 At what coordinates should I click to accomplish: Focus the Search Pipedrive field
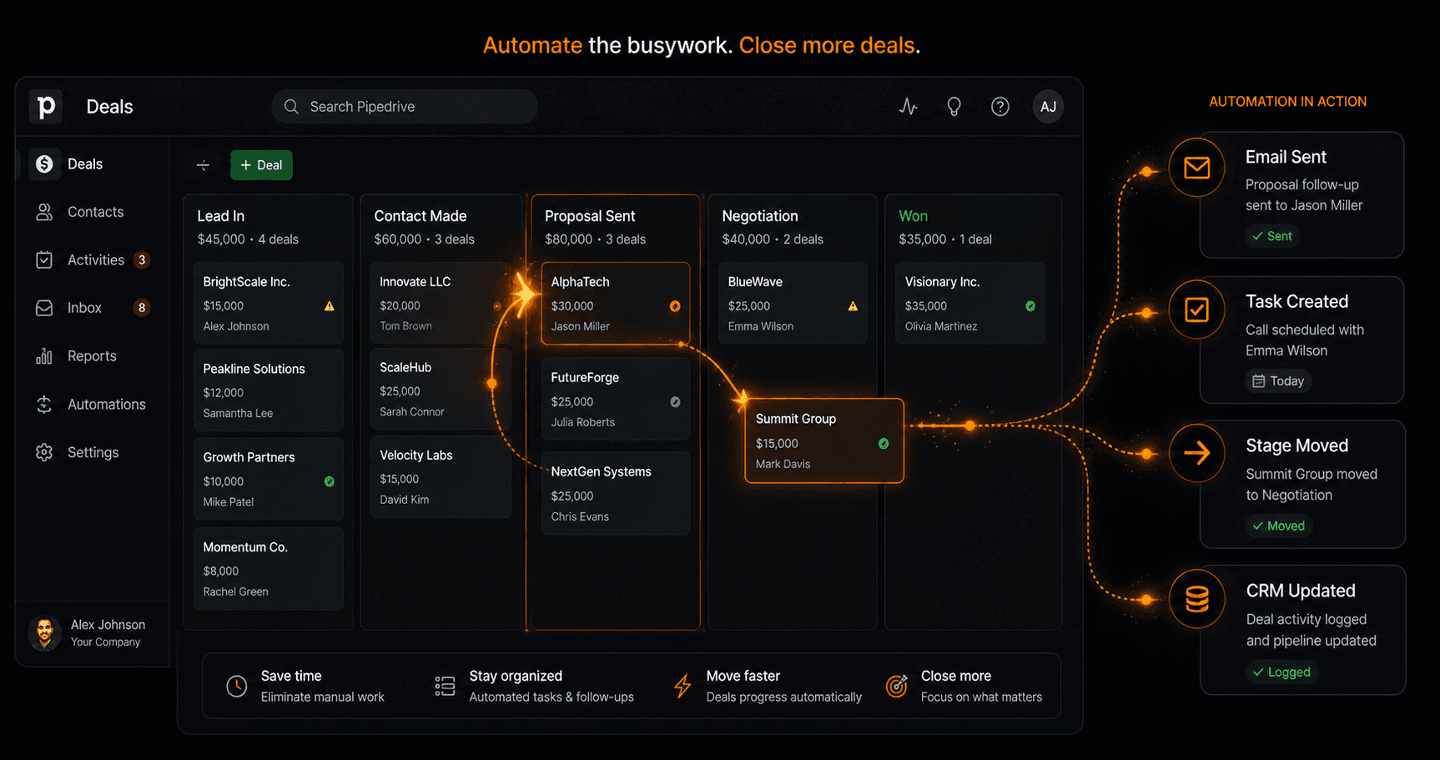click(x=405, y=107)
